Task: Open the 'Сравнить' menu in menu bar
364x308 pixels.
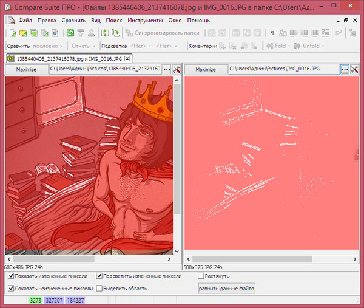Action: [x=73, y=20]
